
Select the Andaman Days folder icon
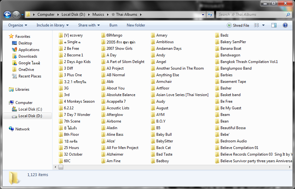[153, 49]
